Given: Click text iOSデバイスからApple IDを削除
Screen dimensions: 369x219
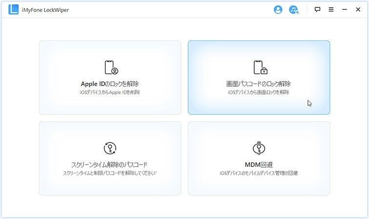Looking at the screenshot, I should point(110,92).
